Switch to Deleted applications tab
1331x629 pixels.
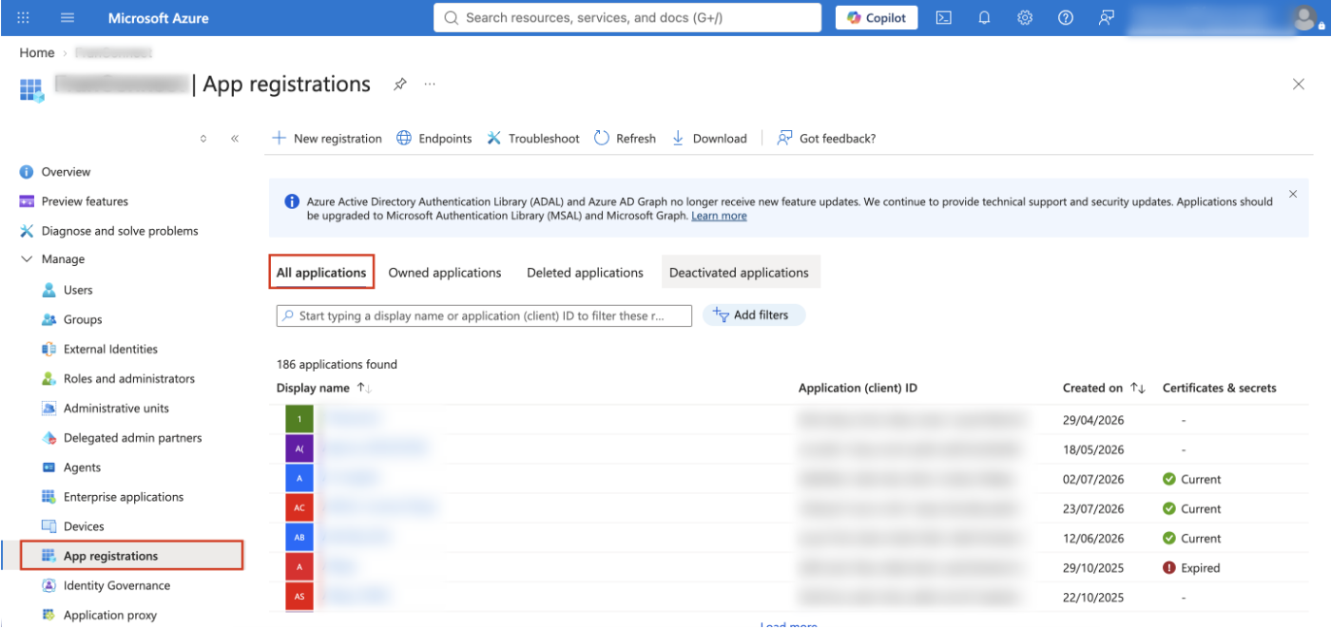pos(586,273)
